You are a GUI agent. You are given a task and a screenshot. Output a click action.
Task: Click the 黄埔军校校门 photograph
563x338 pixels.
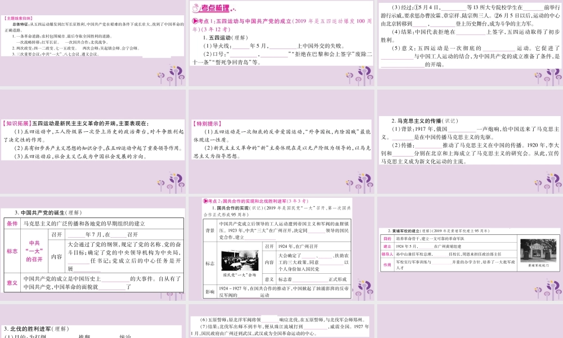click(538, 250)
